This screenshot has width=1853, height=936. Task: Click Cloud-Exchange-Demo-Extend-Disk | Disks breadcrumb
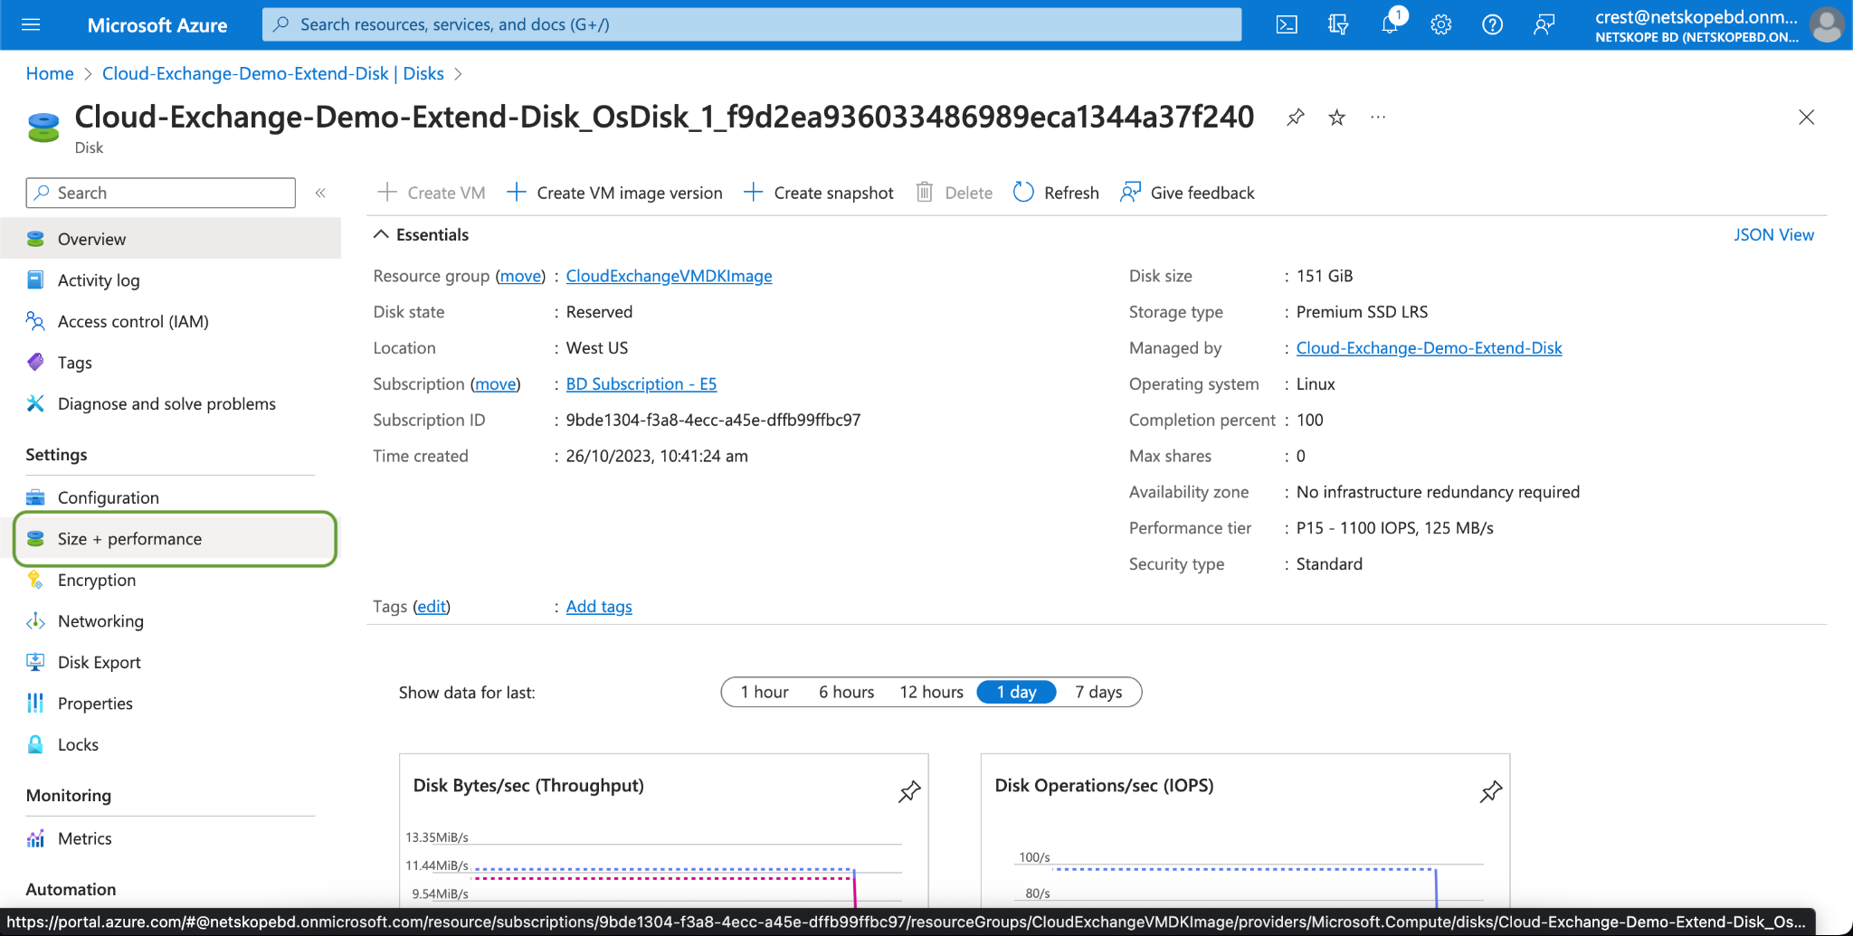[273, 73]
